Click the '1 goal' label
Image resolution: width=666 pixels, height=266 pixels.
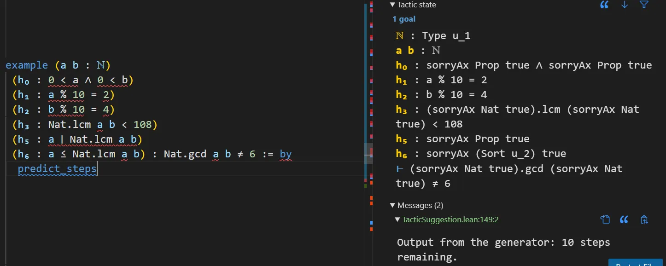404,19
